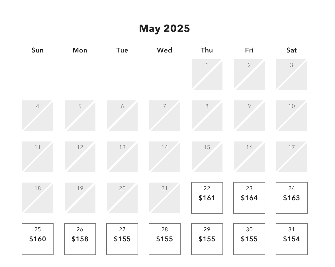The height and width of the screenshot is (267, 335).
Task: Click greyed-out May 4 cell
Action: tap(38, 116)
